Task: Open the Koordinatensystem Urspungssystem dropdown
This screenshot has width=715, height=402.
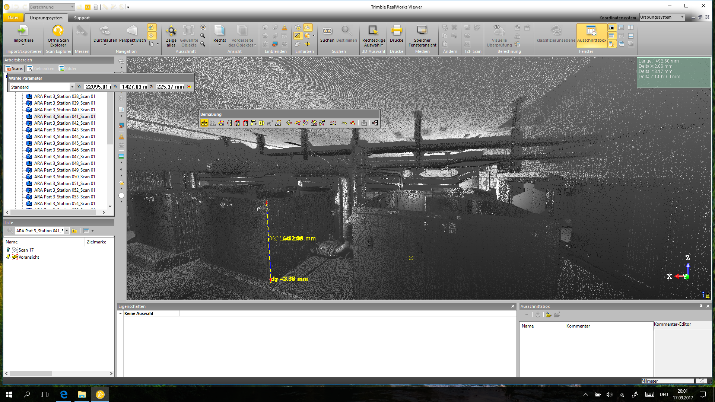Action: (x=682, y=17)
